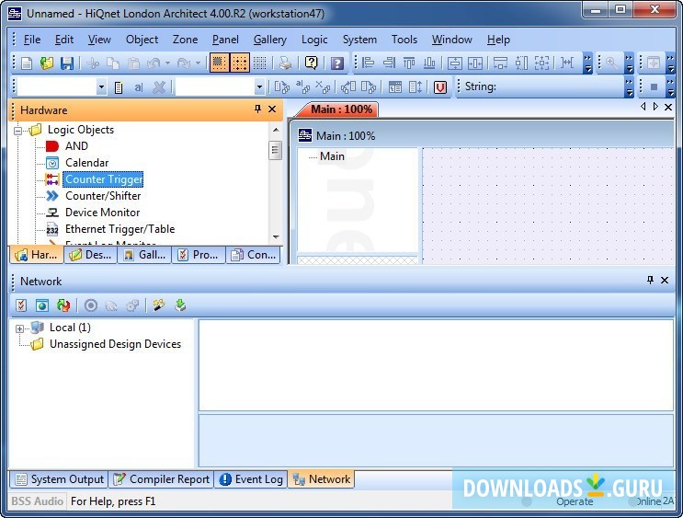Click the Align left edges icon
This screenshot has height=518, width=683.
[368, 63]
